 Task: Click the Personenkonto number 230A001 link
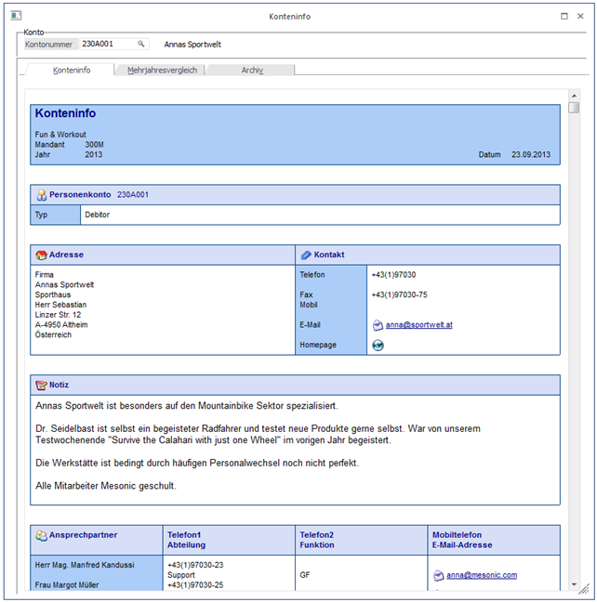coord(133,195)
